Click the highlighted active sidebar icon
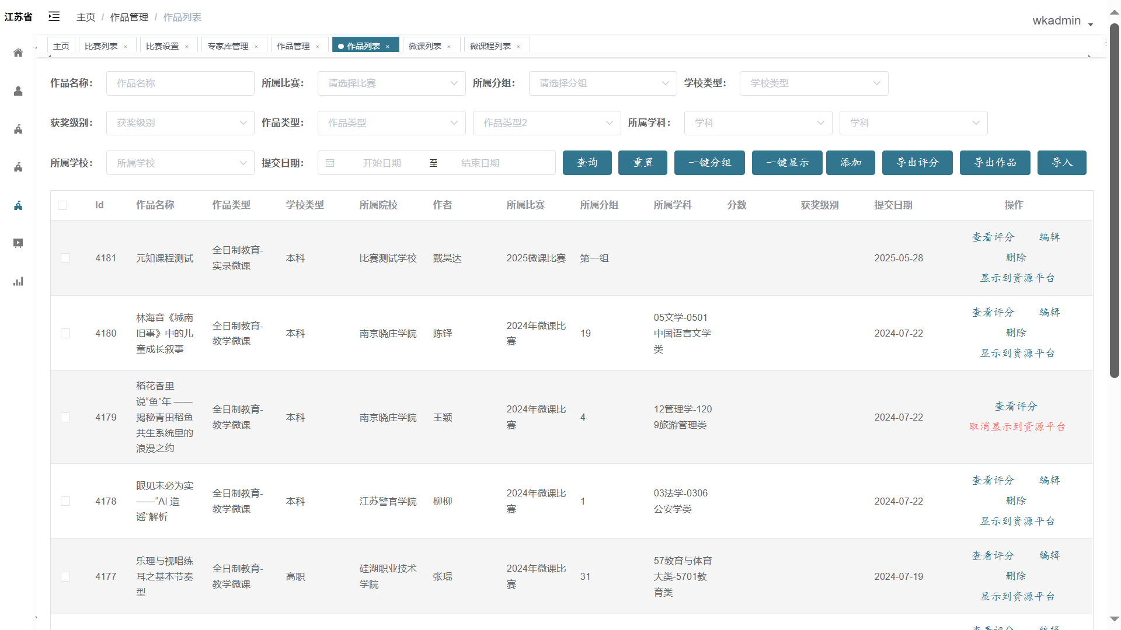The height and width of the screenshot is (630, 1121). (x=18, y=205)
